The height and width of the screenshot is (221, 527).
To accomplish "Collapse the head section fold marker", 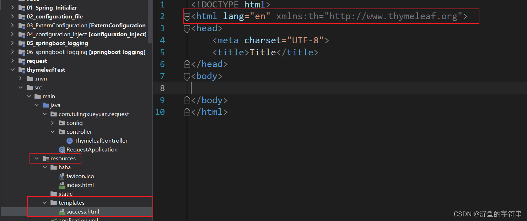I will click(187, 28).
